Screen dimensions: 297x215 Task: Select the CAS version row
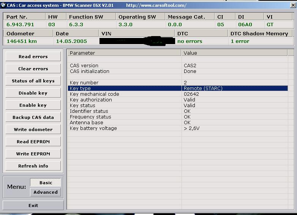pos(178,66)
